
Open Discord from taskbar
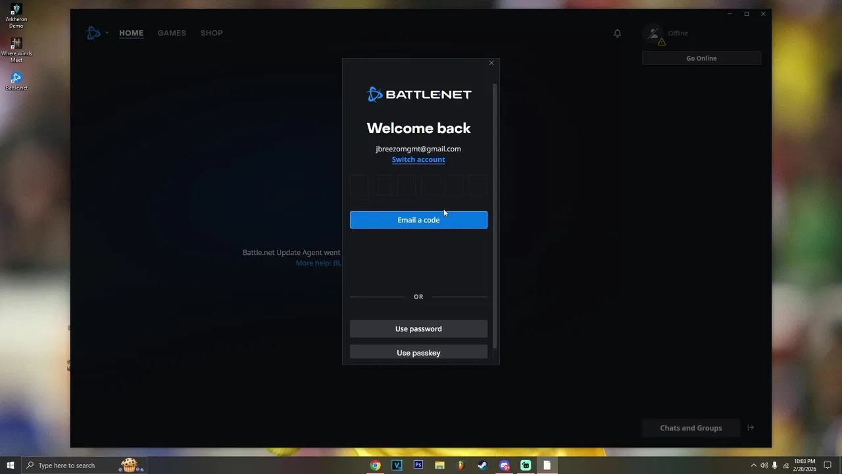tap(505, 465)
